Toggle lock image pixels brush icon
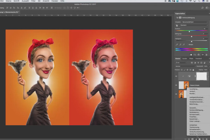 pos(184,70)
